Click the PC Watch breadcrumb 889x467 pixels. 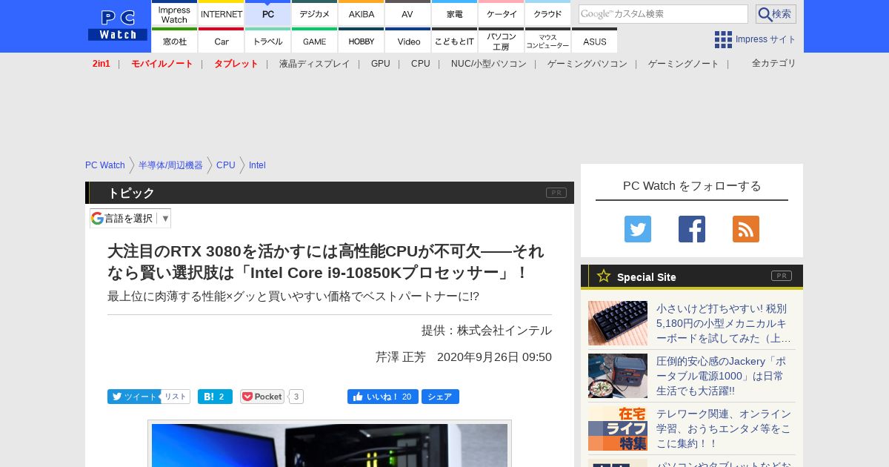click(x=105, y=165)
